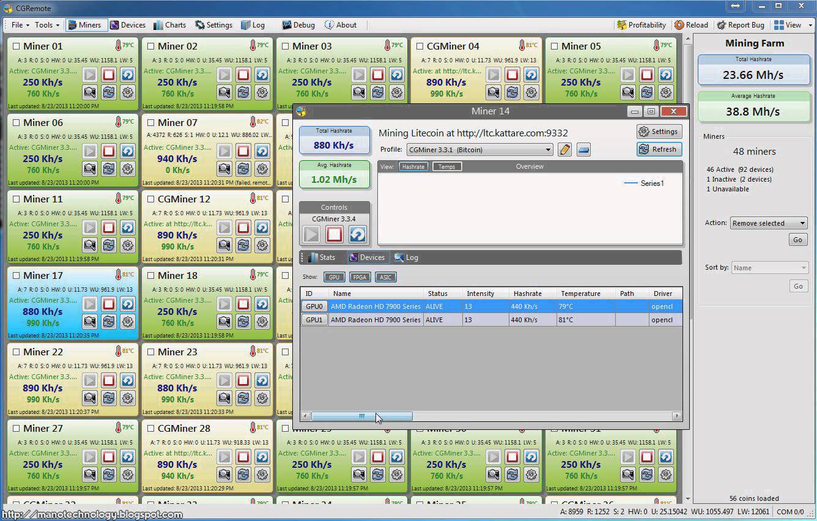
Task: Stop Miner 11 with red square icon
Action: 109,227
